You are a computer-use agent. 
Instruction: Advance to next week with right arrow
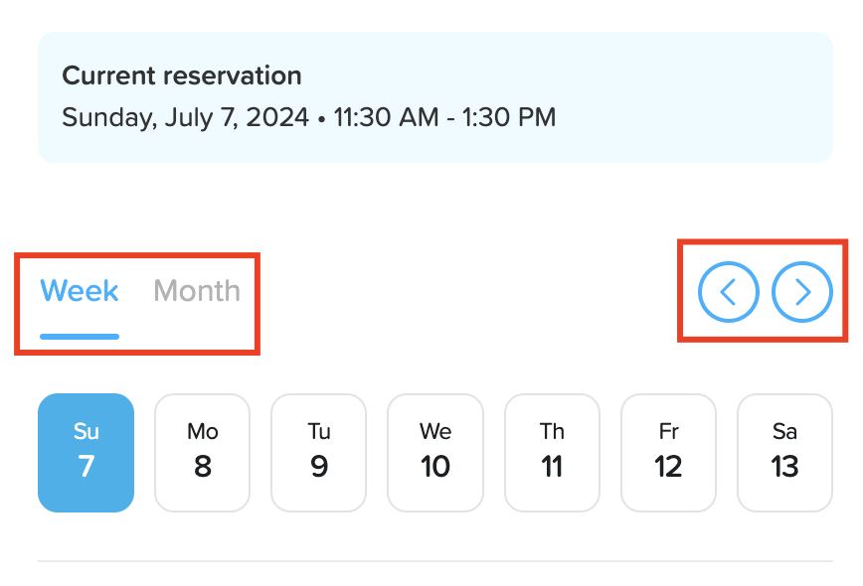pyautogui.click(x=802, y=292)
